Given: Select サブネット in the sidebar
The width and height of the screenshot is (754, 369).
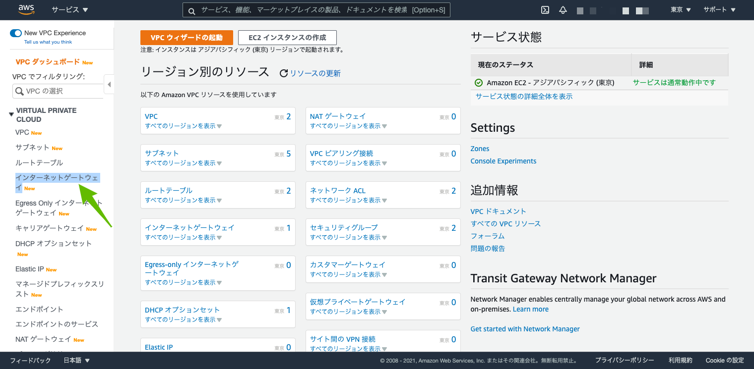Looking at the screenshot, I should pos(32,148).
